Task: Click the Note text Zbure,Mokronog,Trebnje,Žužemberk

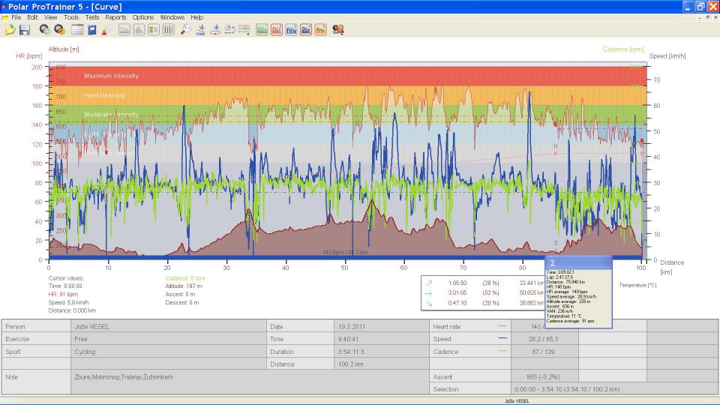Action: pos(124,377)
